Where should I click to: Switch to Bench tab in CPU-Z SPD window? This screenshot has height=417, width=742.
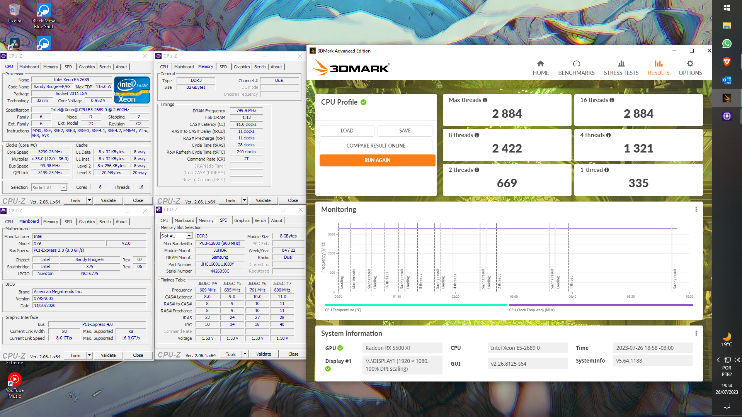tap(260, 220)
